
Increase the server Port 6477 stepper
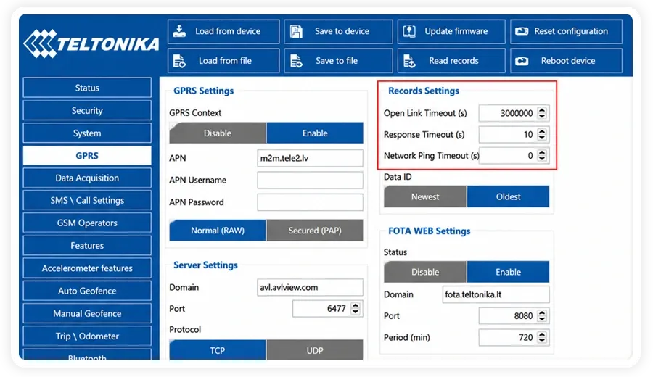tap(356, 305)
